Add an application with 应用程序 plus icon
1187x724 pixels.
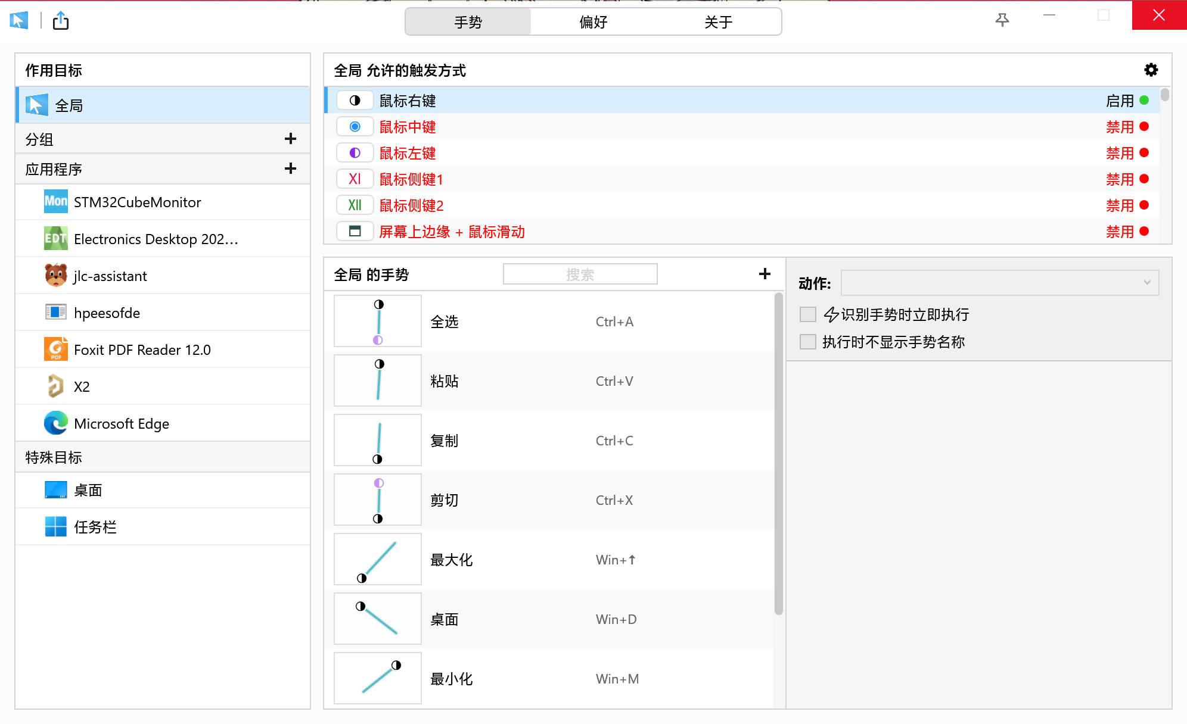290,168
